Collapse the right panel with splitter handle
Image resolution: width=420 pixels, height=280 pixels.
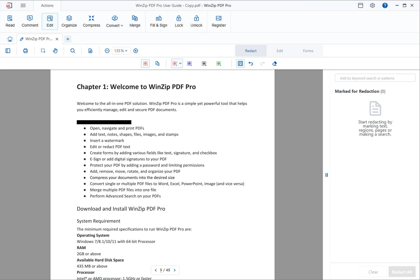point(327,175)
